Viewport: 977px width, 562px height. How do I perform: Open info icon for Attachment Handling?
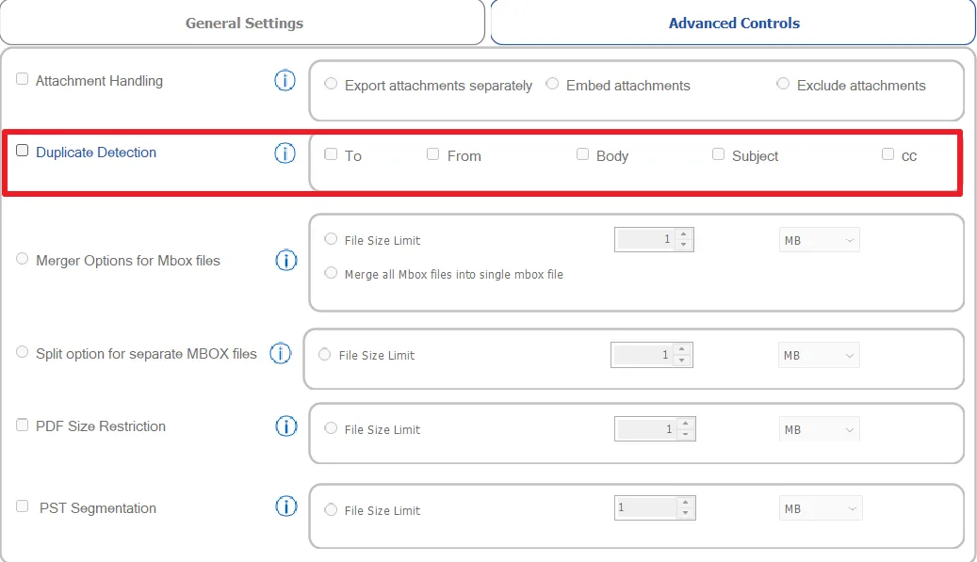click(x=285, y=80)
